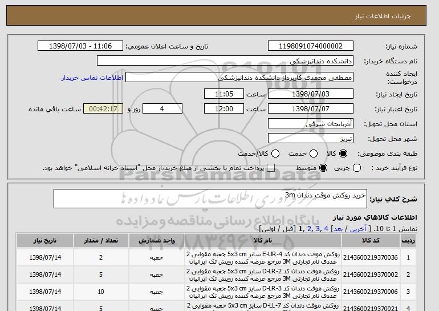The width and height of the screenshot is (439, 311).
Task: Select the کالا radio button
Action: tap(343, 154)
